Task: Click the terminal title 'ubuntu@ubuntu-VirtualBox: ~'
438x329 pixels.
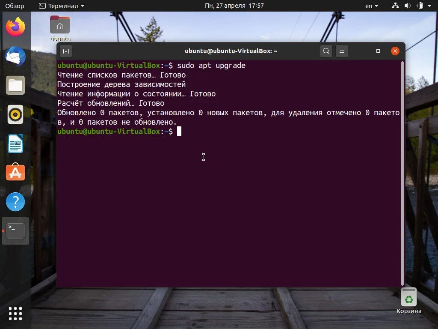Action: (x=231, y=51)
